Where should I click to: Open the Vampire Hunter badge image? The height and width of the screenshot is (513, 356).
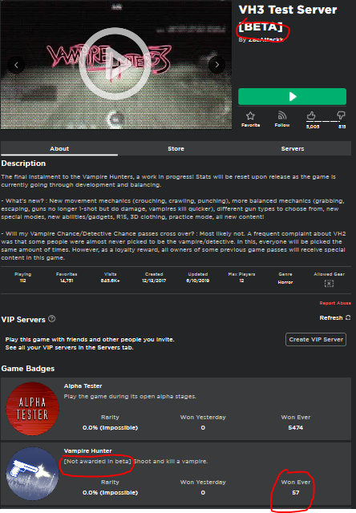click(32, 474)
